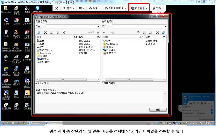Click the send arrows icon beside 보내기
216x137 pixels.
[x=98, y=33]
